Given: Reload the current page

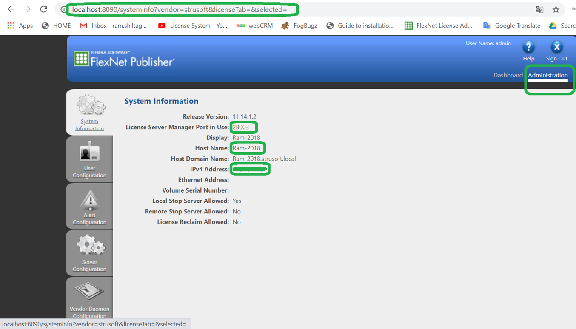Looking at the screenshot, I should tap(43, 9).
